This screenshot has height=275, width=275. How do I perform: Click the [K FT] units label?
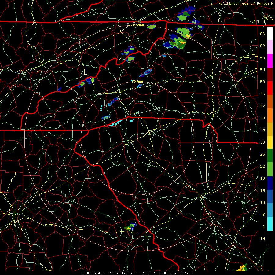pyautogui.click(x=258, y=21)
